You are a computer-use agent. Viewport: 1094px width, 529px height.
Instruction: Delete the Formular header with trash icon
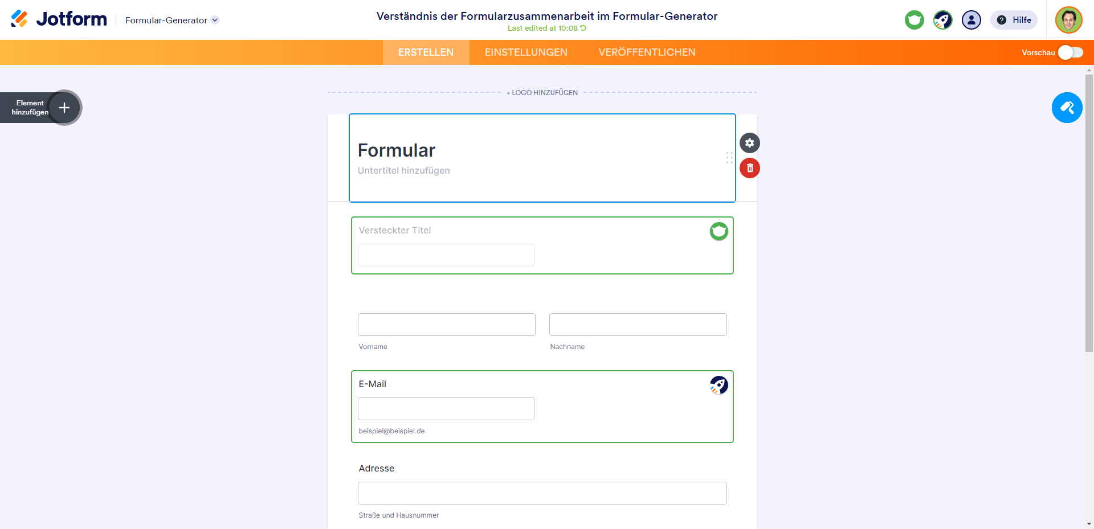(x=749, y=168)
